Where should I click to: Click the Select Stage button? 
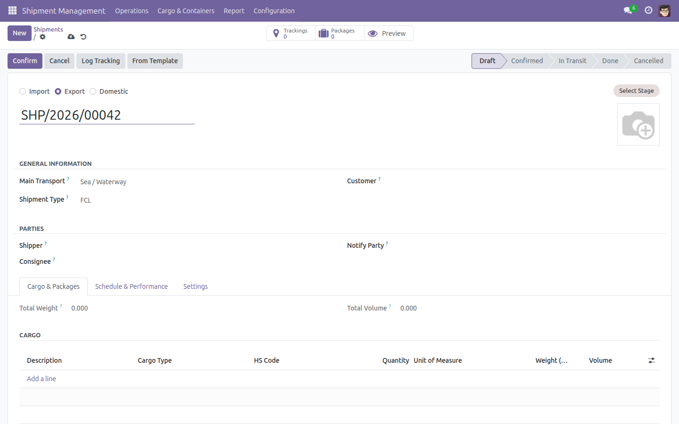[637, 90]
